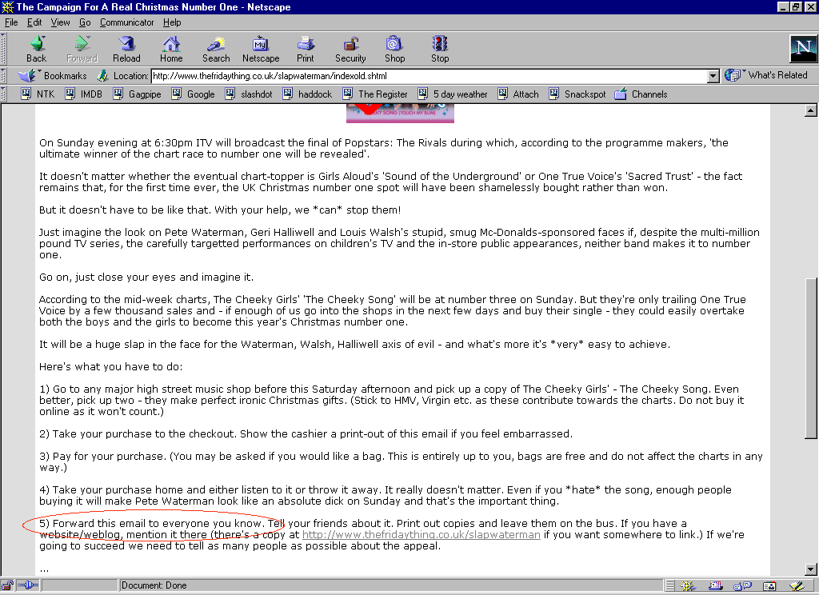Open the Channels bookmark folder
819x595 pixels.
click(x=641, y=94)
